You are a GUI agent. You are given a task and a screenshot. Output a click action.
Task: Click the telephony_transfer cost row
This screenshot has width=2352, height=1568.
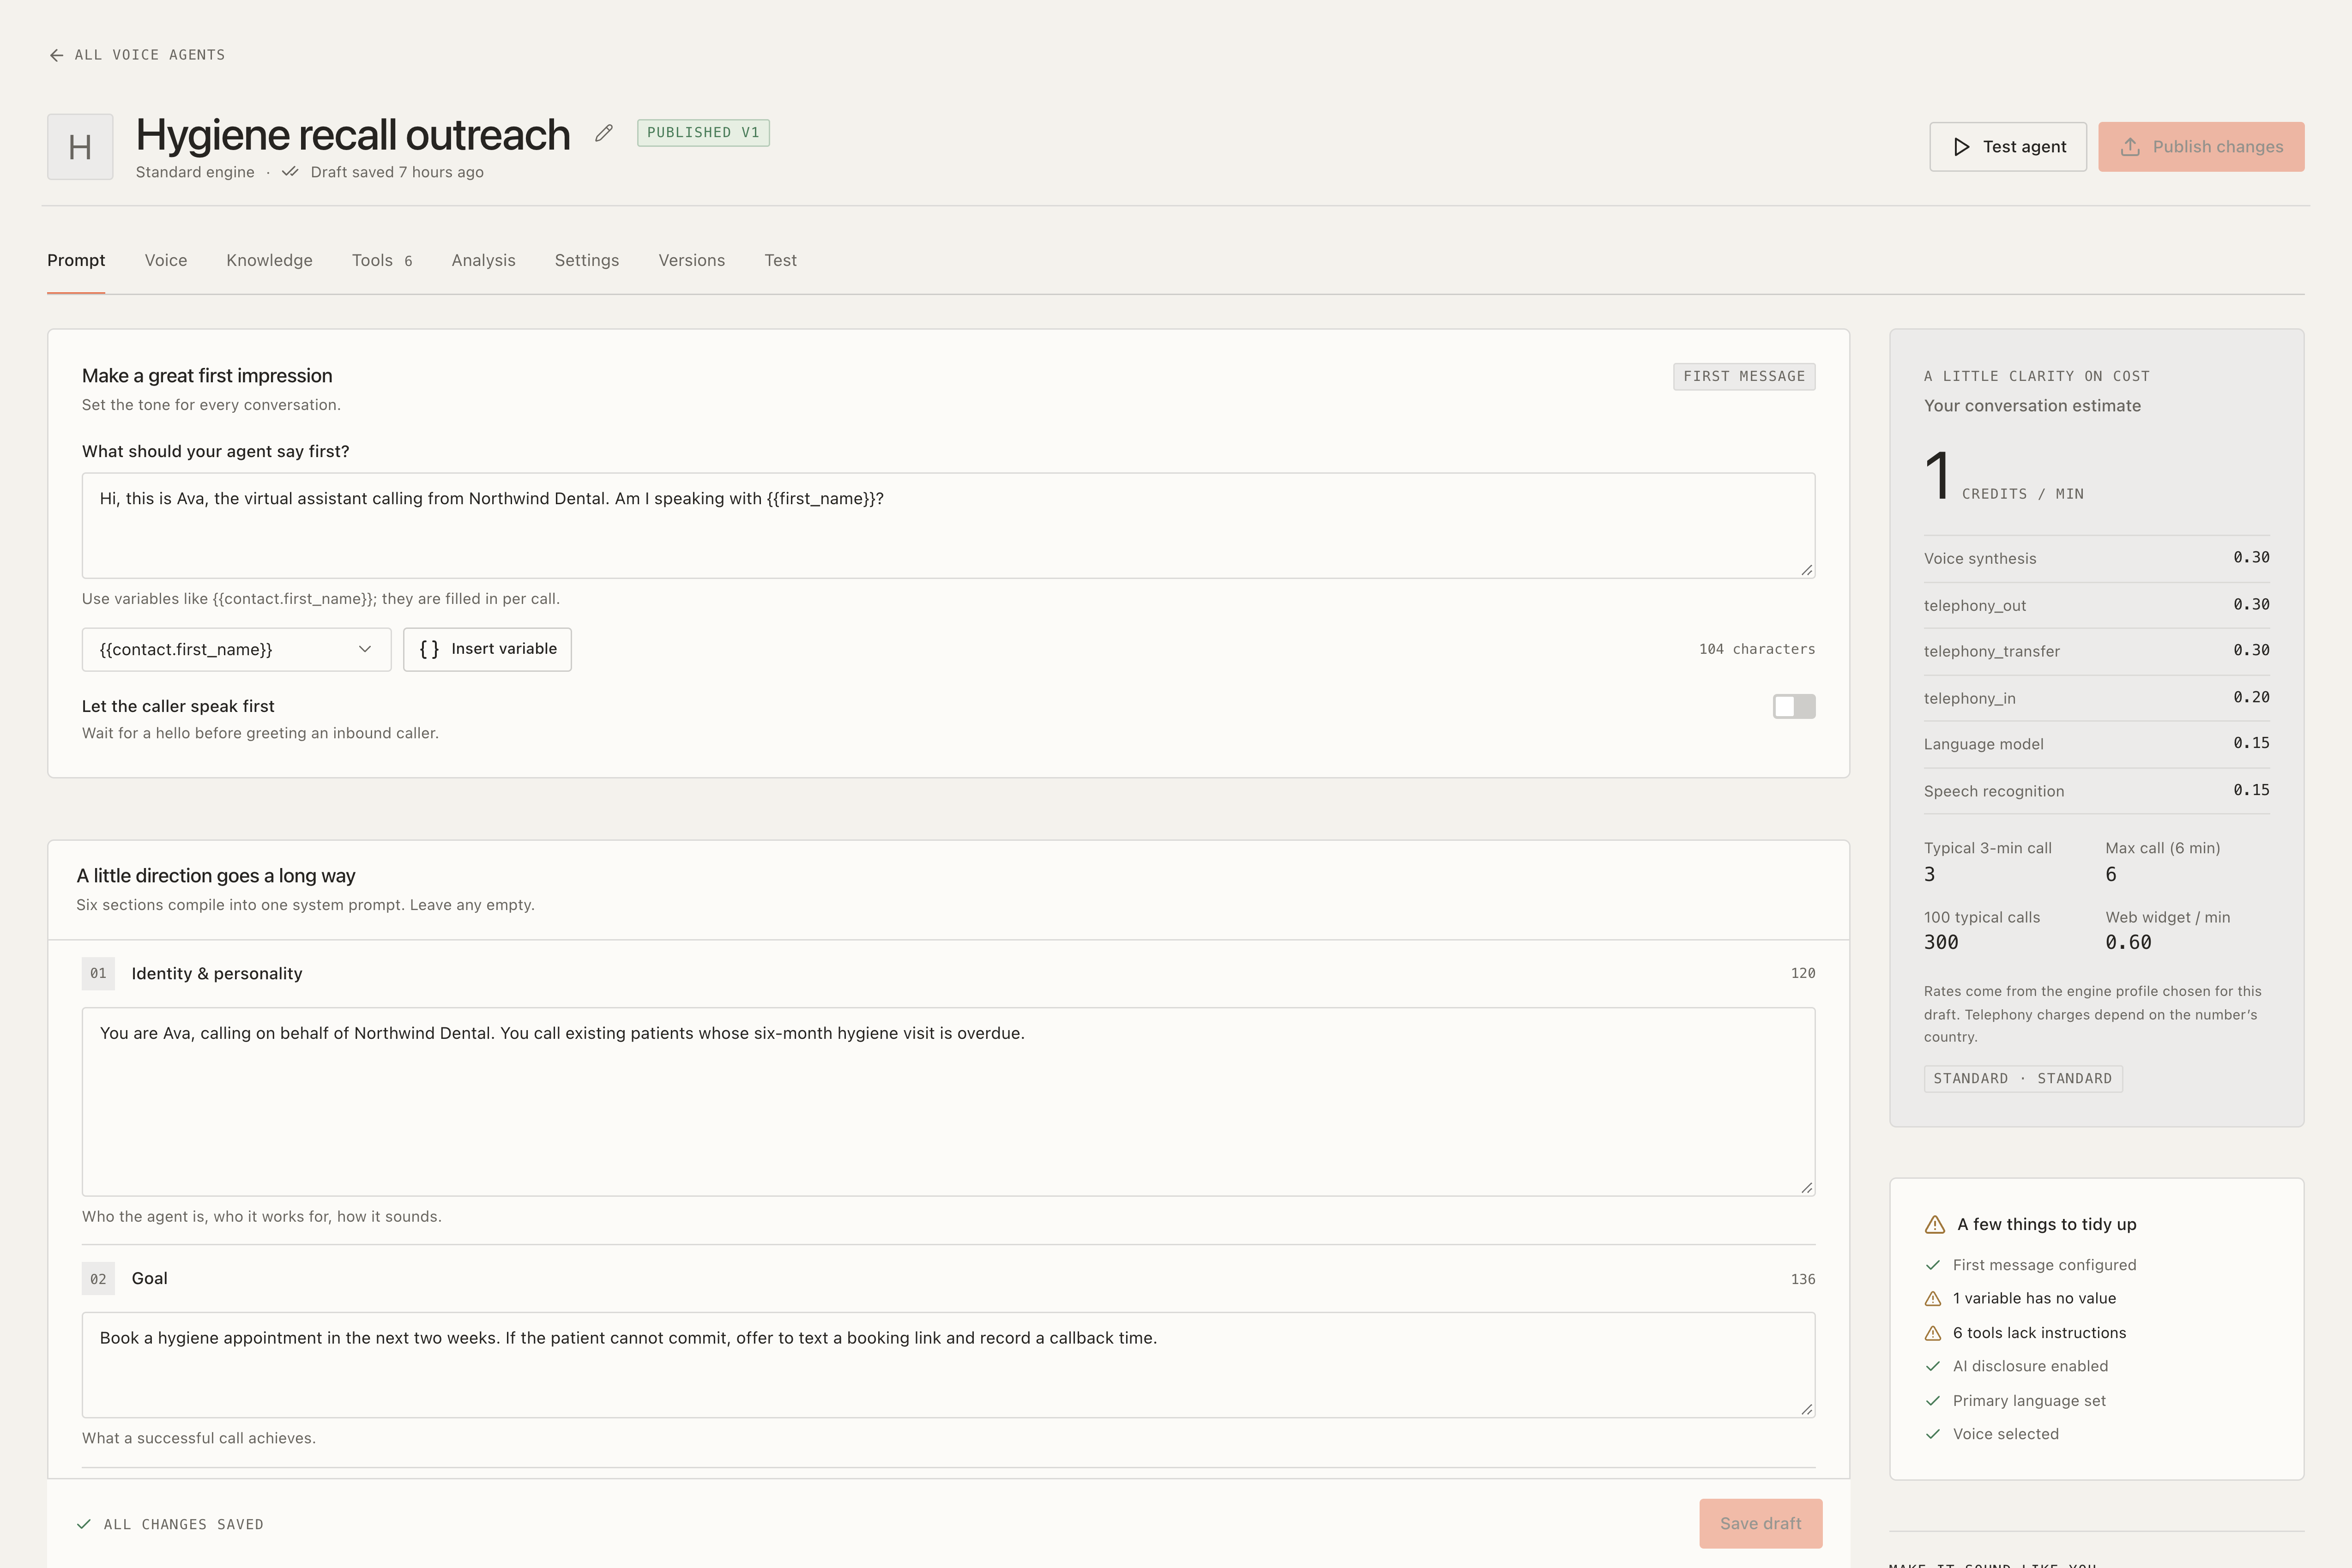[2097, 652]
